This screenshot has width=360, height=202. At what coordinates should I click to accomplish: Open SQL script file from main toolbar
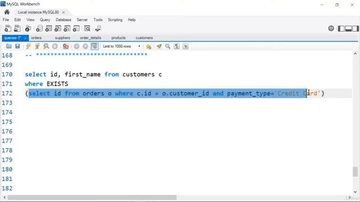point(17,29)
